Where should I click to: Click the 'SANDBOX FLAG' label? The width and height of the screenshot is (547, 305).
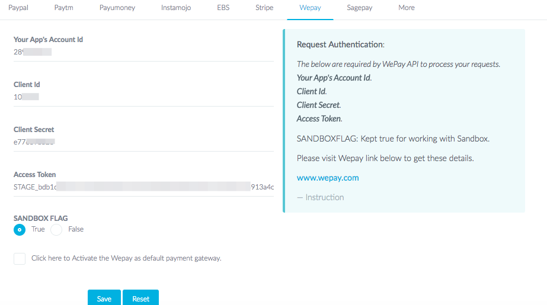click(x=40, y=218)
